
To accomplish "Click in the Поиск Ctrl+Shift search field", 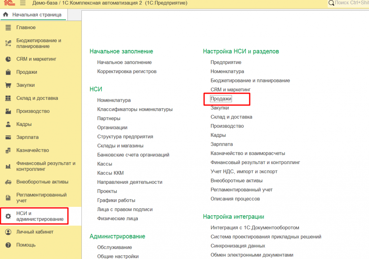I will (351, 3).
